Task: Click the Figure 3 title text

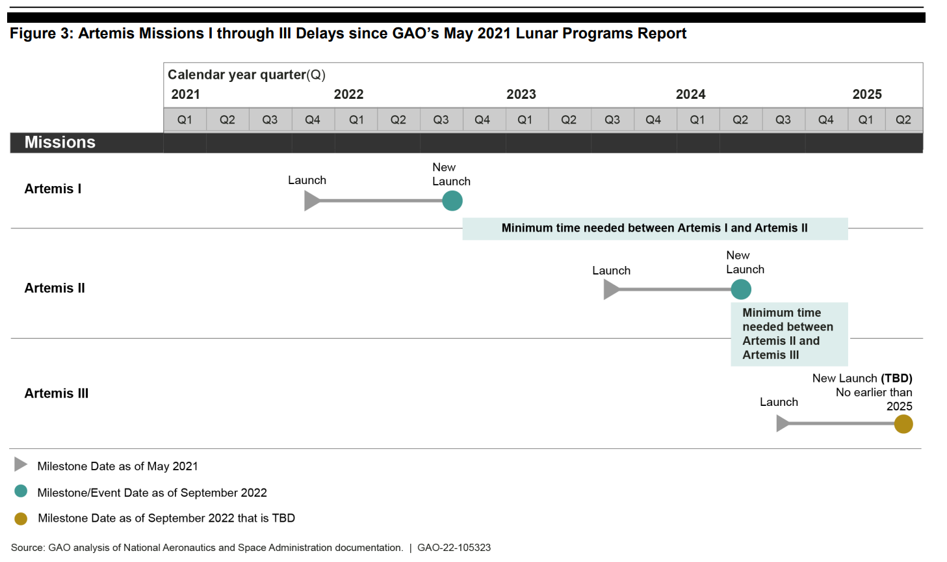Action: click(x=348, y=34)
